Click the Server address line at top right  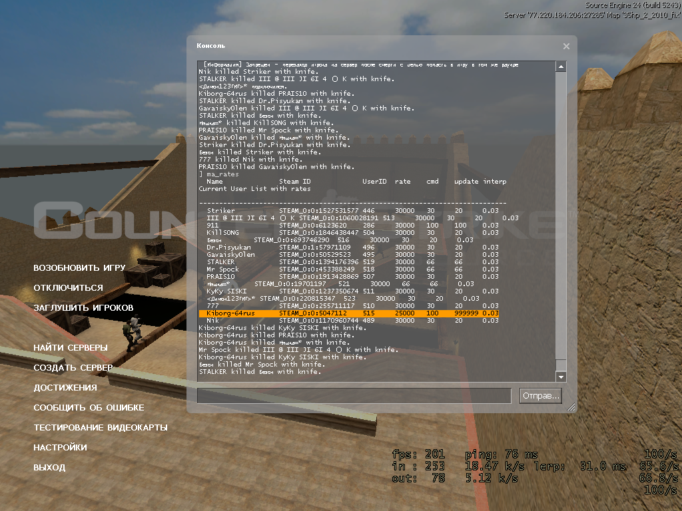click(x=592, y=15)
